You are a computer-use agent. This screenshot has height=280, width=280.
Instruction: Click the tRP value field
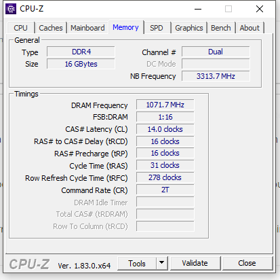165,153
